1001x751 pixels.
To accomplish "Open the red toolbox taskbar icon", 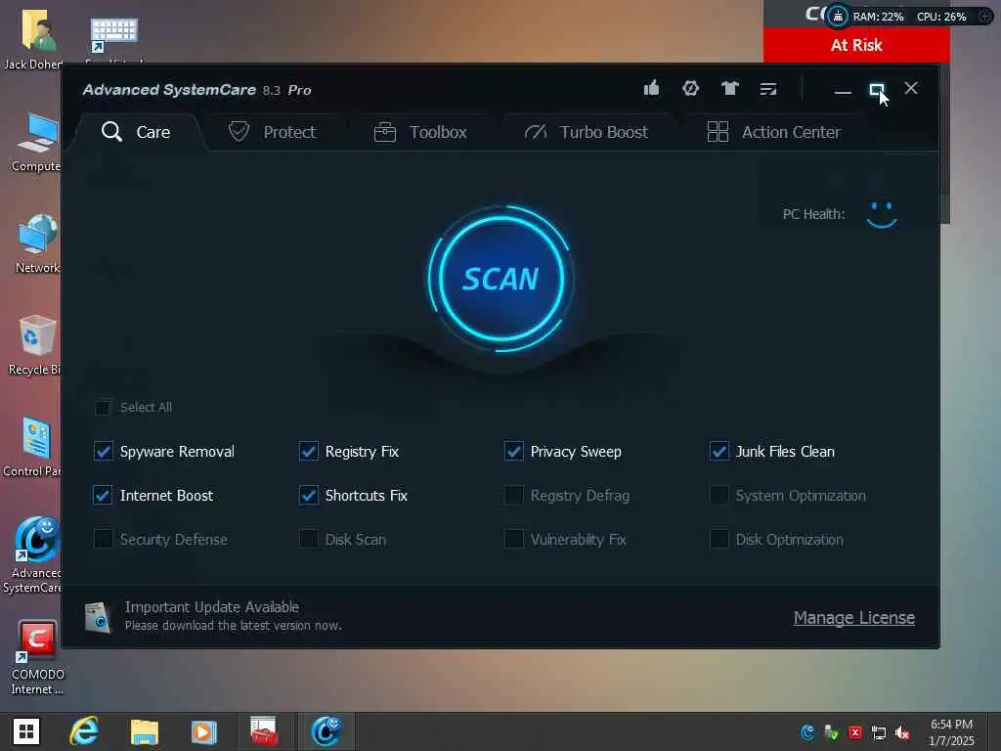I will coord(264,731).
